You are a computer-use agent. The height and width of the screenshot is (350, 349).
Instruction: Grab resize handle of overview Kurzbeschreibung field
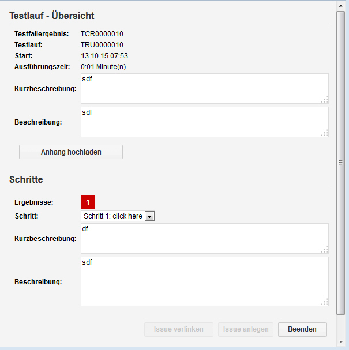325,99
